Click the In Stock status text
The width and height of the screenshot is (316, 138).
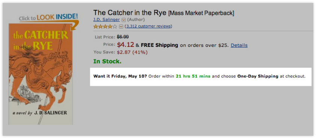(107, 61)
